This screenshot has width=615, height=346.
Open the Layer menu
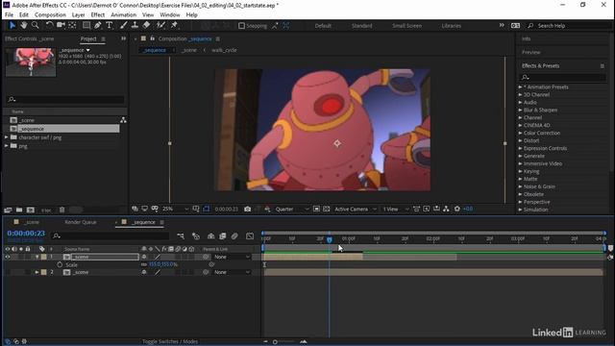coord(78,15)
